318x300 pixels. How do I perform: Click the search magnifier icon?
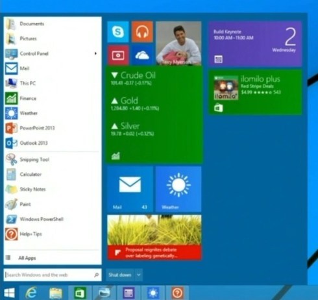pyautogui.click(x=97, y=275)
